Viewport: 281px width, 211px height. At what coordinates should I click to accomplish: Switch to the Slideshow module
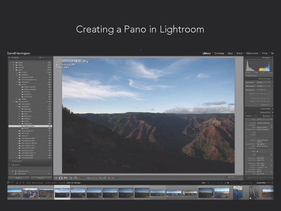pyautogui.click(x=252, y=53)
